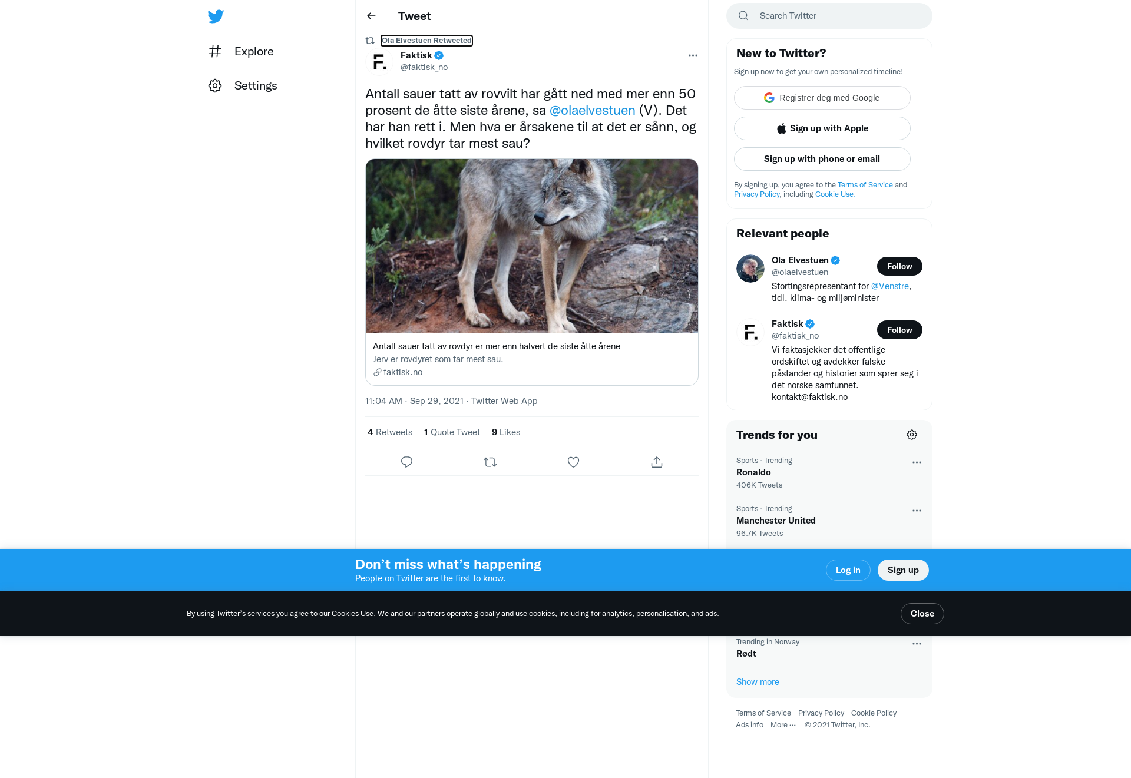Image resolution: width=1131 pixels, height=778 pixels.
Task: Click the Twitter bird logo
Action: [216, 16]
